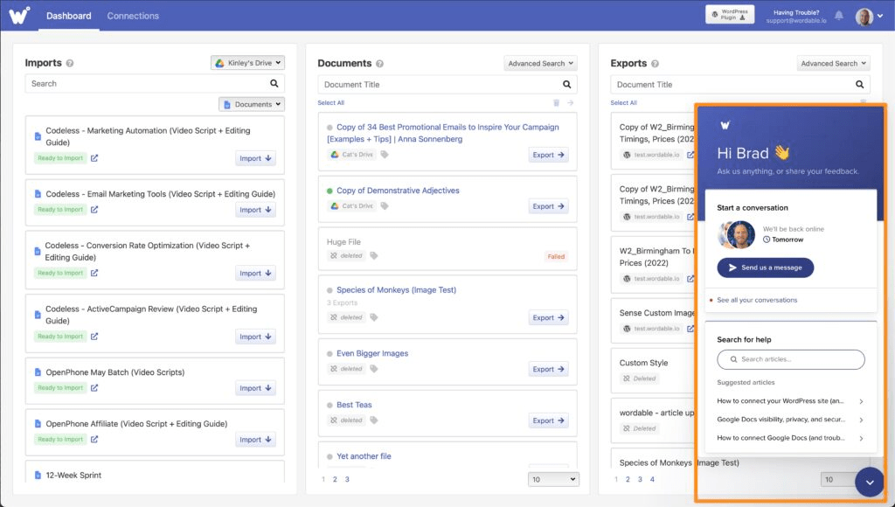
Task: Open the notifications bell
Action: (x=839, y=16)
